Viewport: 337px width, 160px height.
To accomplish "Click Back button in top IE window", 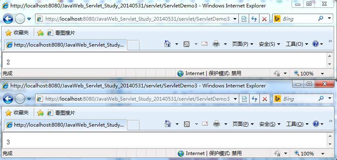I will [x=8, y=19].
